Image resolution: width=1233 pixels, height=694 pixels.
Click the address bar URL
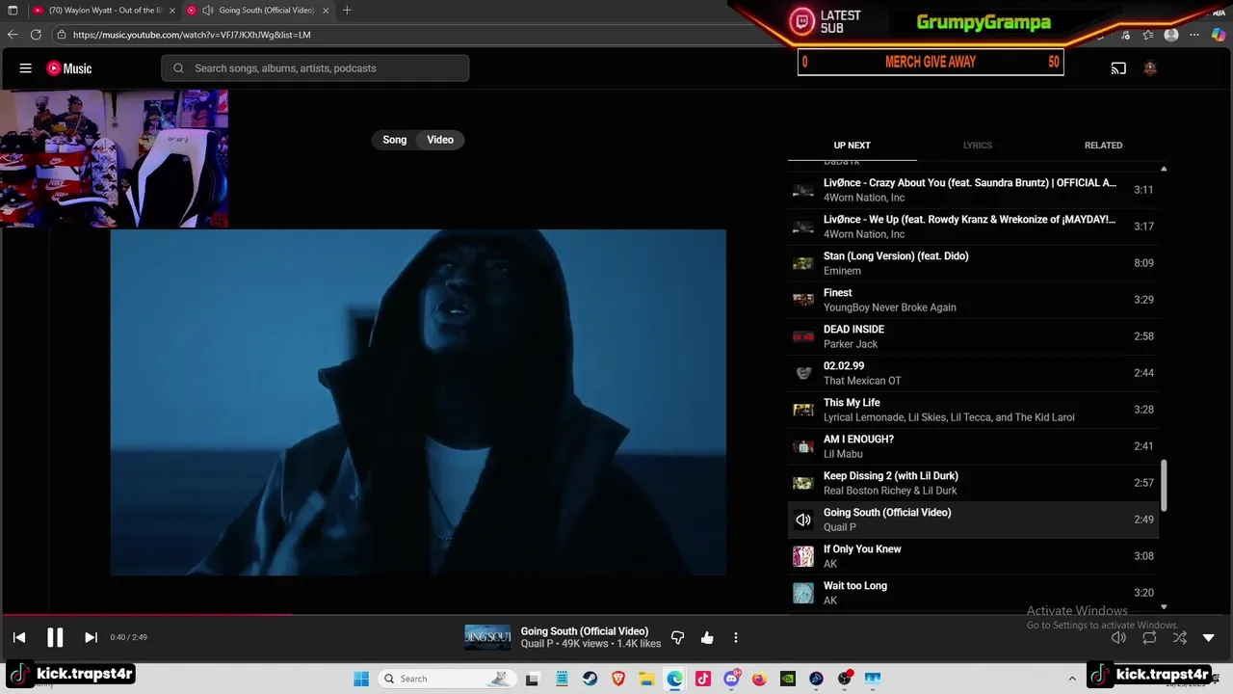click(x=192, y=35)
